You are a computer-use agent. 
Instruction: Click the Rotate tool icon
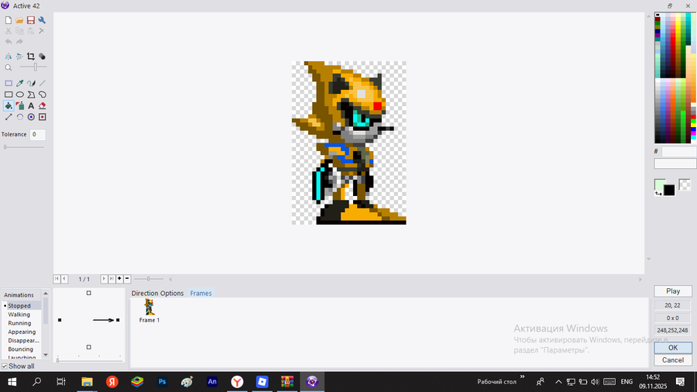tap(19, 117)
